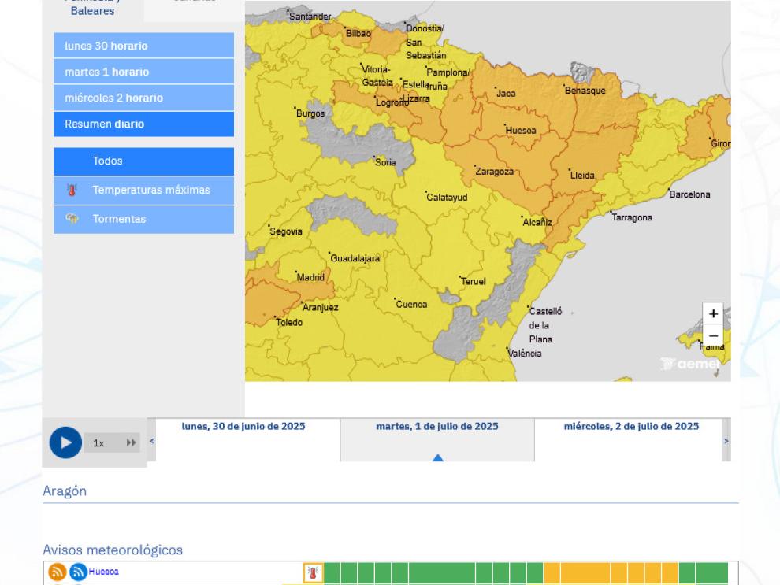Select martes 1 horario
This screenshot has width=780, height=585.
point(143,72)
